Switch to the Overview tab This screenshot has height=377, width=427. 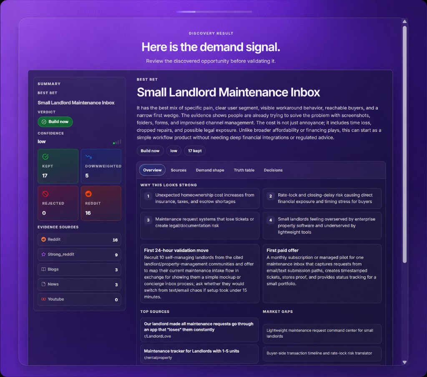pyautogui.click(x=152, y=170)
